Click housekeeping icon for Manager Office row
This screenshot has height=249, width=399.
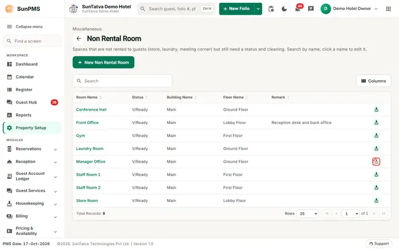coord(376,162)
